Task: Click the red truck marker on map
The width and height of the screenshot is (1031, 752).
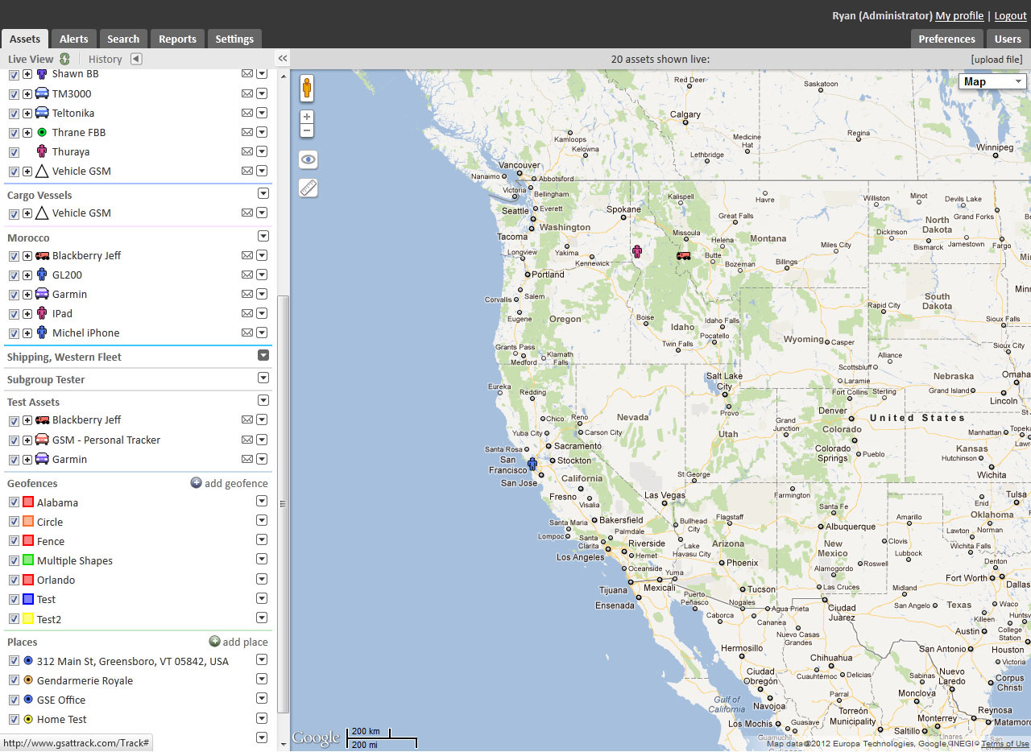Action: 683,256
